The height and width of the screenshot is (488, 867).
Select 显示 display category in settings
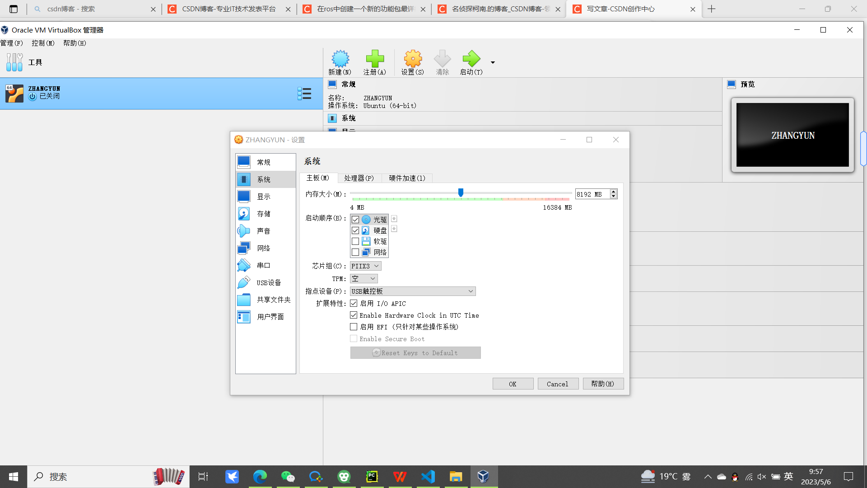click(x=266, y=197)
